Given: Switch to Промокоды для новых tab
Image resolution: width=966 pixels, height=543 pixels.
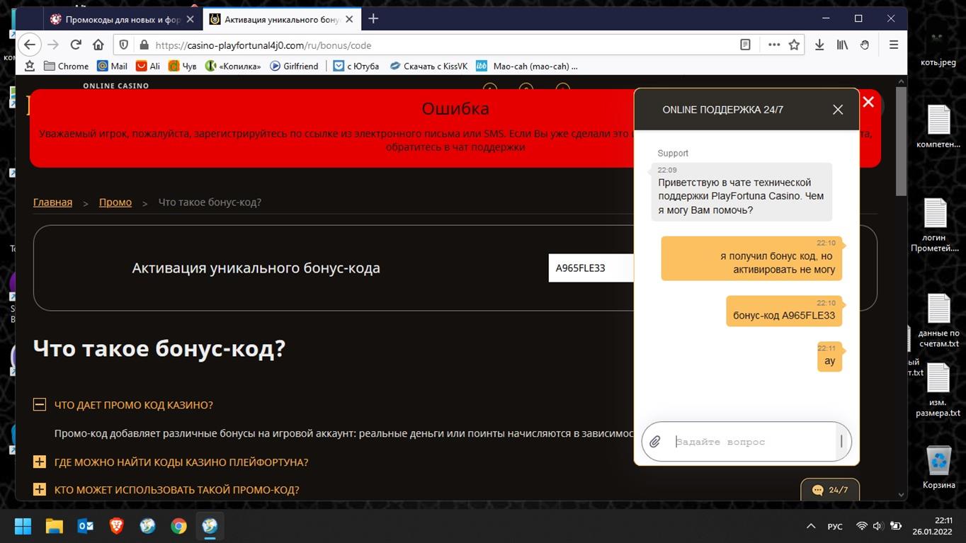Looking at the screenshot, I should (123, 19).
